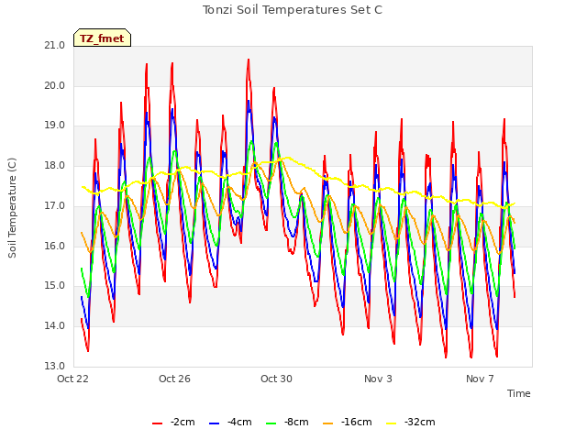Select the -2cm legend label
The width and height of the screenshot is (587, 440).
[x=183, y=422]
